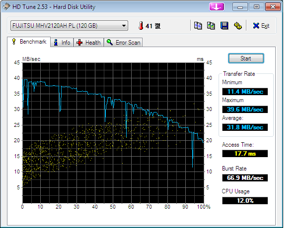Open the Error Scan tab
Viewport: 305px width, 228px height.
point(123,42)
